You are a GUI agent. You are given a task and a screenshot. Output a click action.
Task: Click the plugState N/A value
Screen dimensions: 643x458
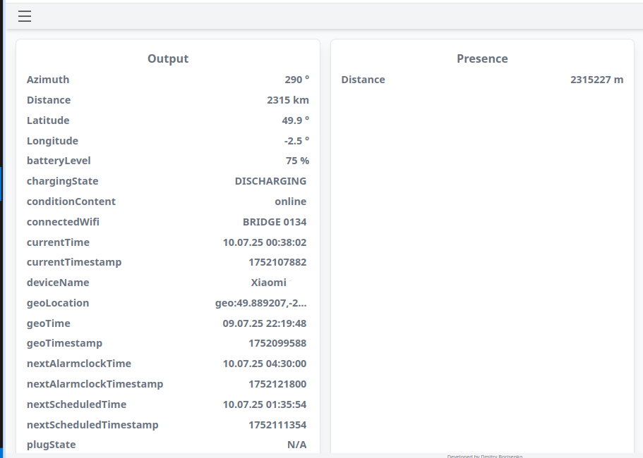(296, 445)
